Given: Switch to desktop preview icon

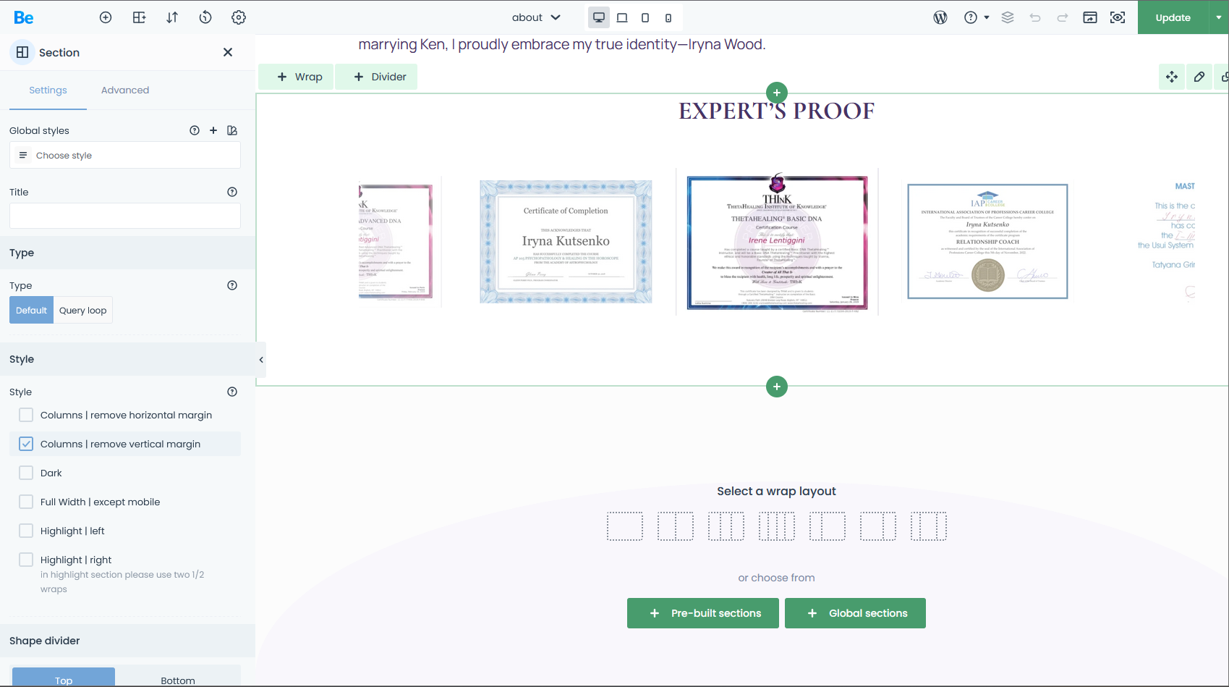Looking at the screenshot, I should click(x=599, y=17).
